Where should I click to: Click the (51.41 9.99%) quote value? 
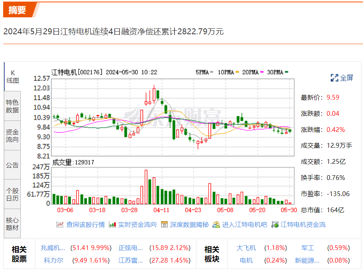pyautogui.click(x=91, y=248)
